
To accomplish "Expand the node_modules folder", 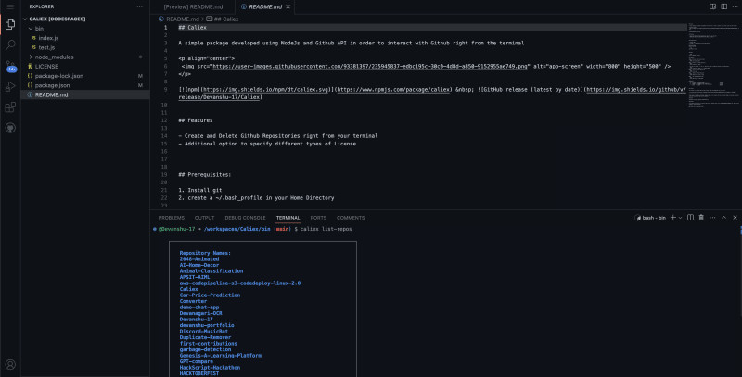I will (x=85, y=57).
